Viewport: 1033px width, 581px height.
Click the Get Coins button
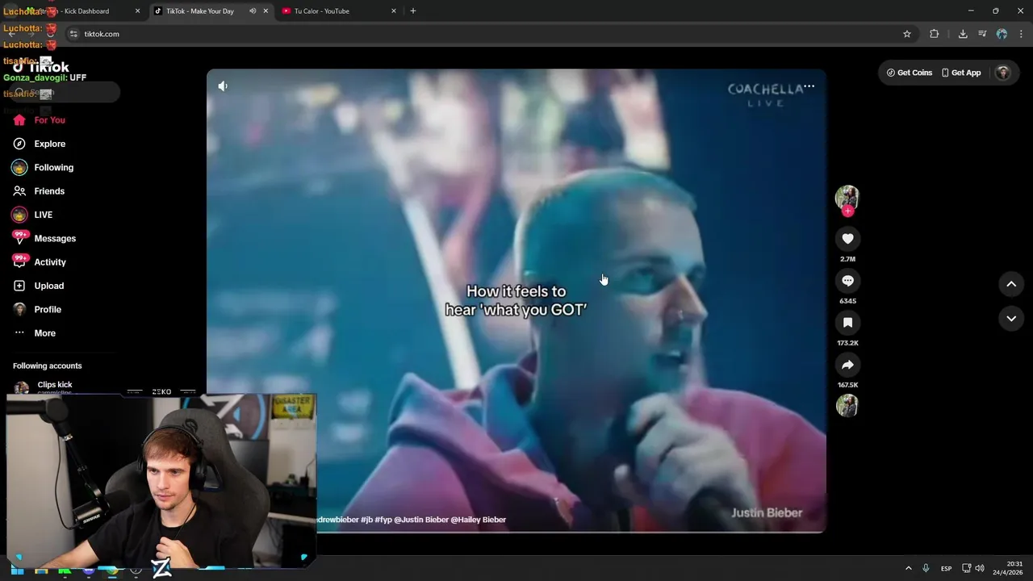(x=910, y=73)
